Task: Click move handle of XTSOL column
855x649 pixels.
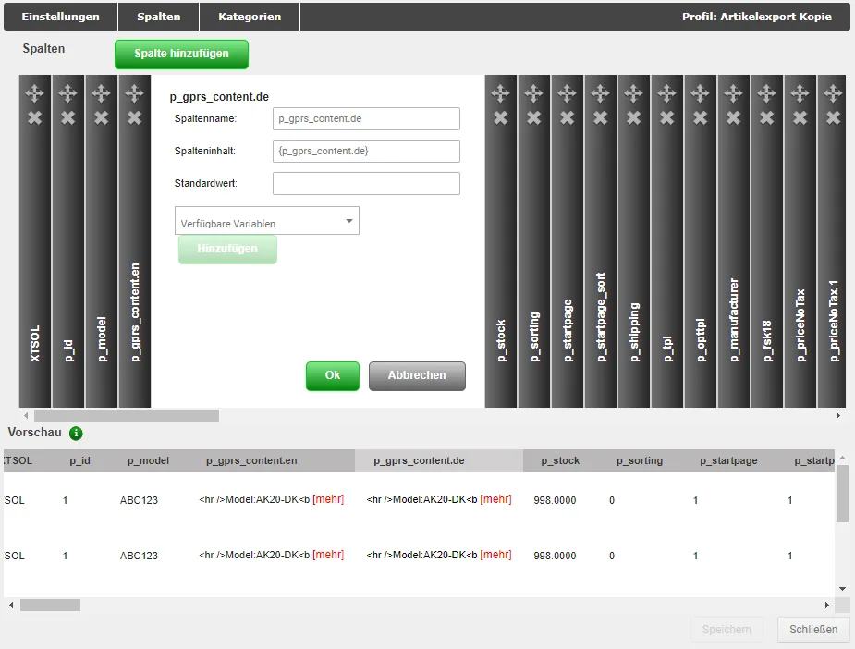Action: point(35,93)
